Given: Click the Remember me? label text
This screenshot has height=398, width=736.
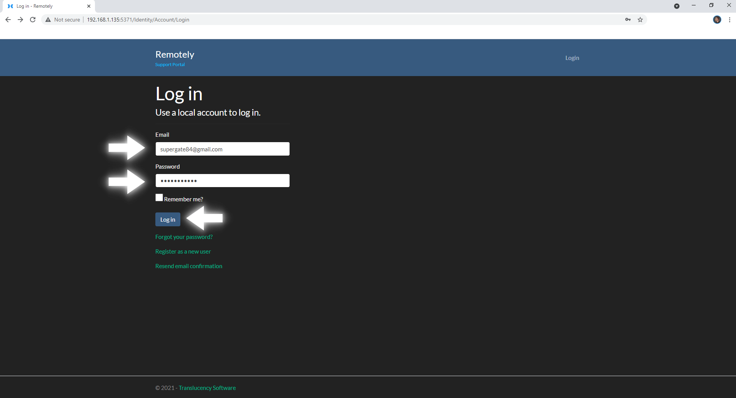Looking at the screenshot, I should point(183,199).
